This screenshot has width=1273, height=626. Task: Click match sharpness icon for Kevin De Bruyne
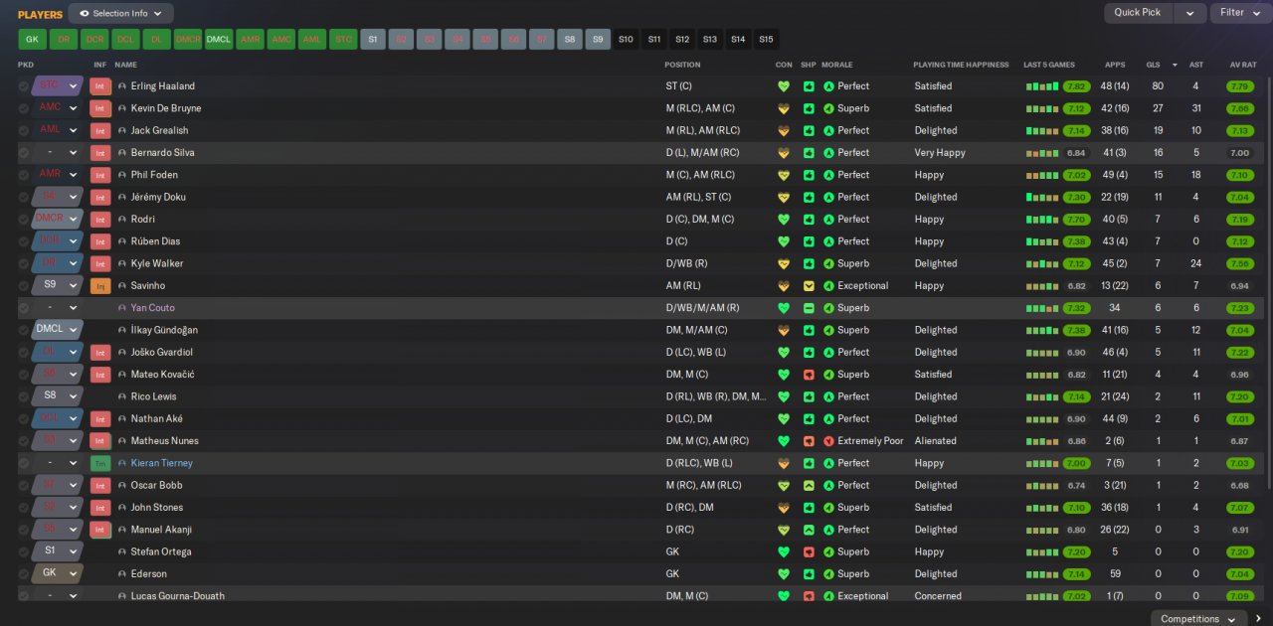(810, 108)
